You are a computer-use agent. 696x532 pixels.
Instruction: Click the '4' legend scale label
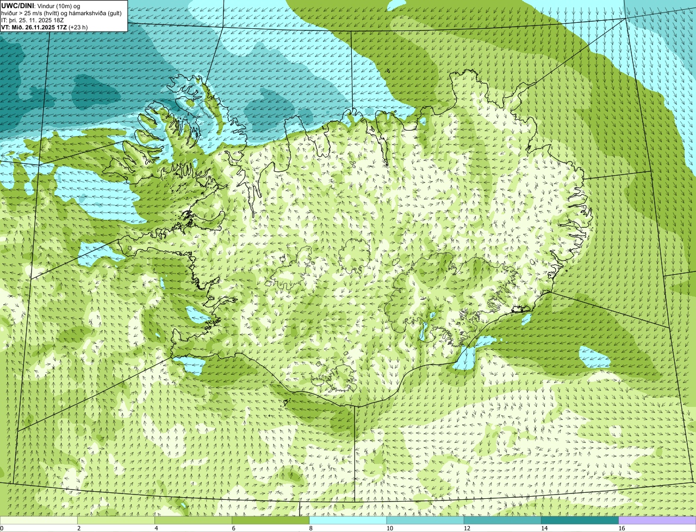click(x=156, y=528)
